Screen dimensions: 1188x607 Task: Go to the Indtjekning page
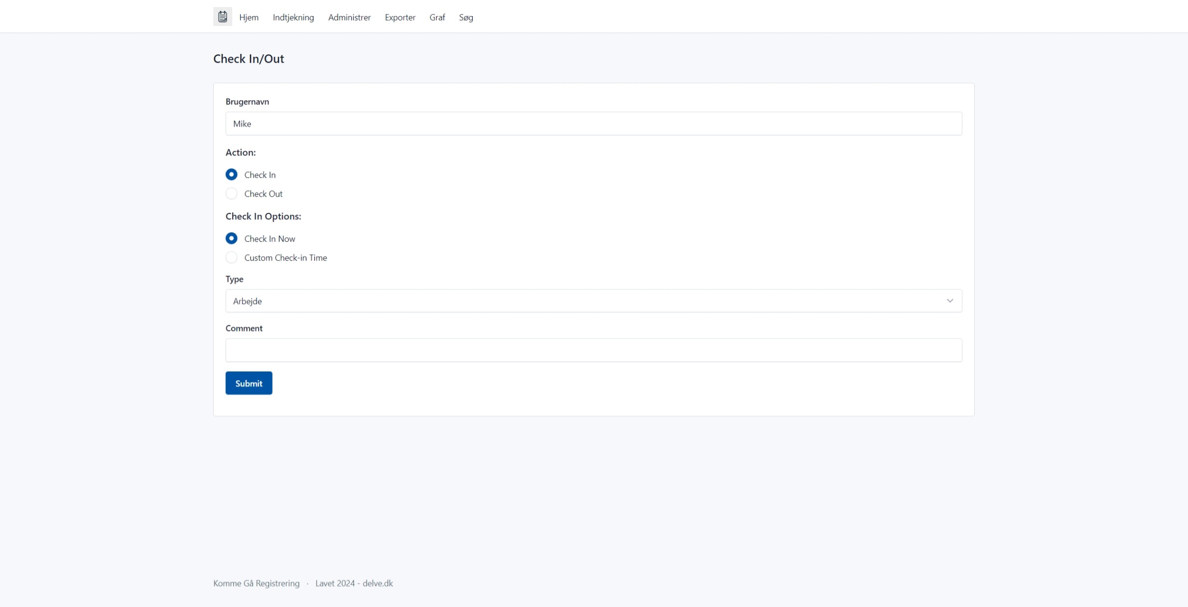[x=293, y=17]
